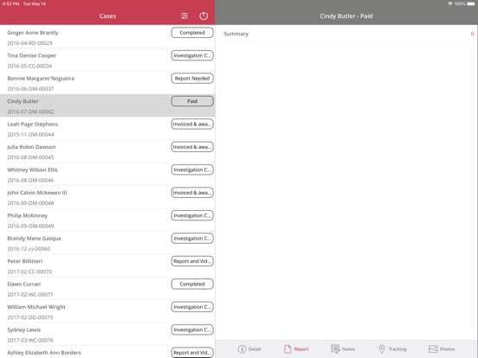Select the Sydney Lewis case row
The width and height of the screenshot is (478, 358).
107,335
